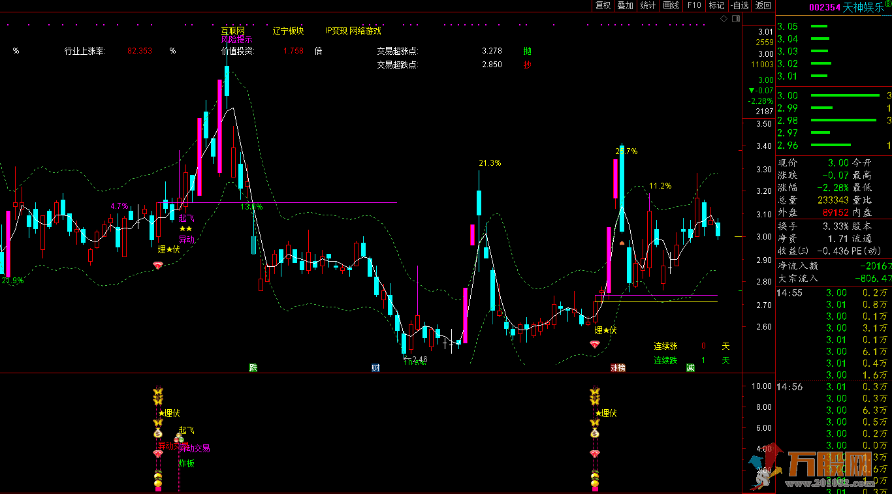Image resolution: width=892 pixels, height=494 pixels.
Task: Click the 2.46 low price marker
Action: point(419,359)
